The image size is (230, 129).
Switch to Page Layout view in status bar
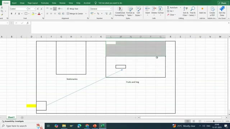[194, 121]
